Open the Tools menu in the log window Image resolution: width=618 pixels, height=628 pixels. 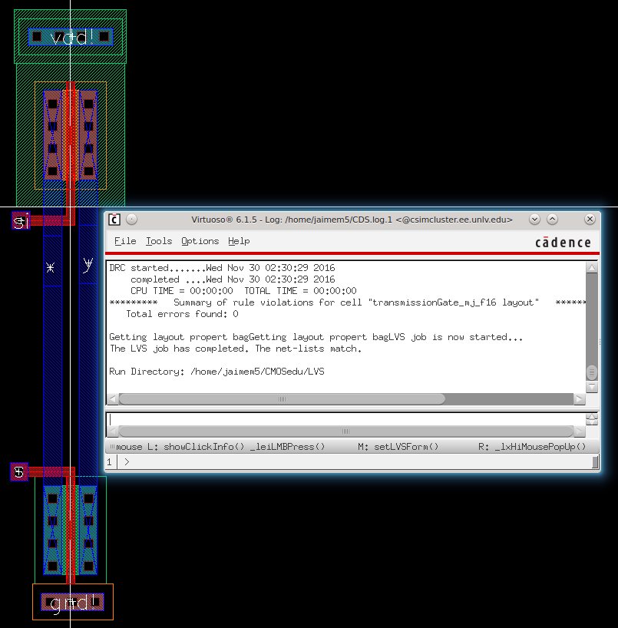159,241
